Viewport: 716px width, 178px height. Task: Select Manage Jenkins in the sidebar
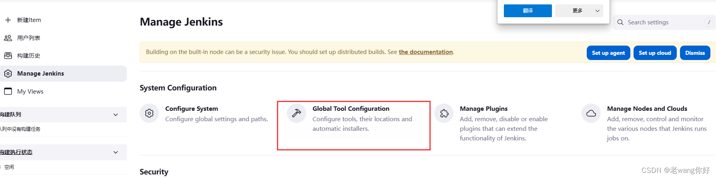coord(63,74)
